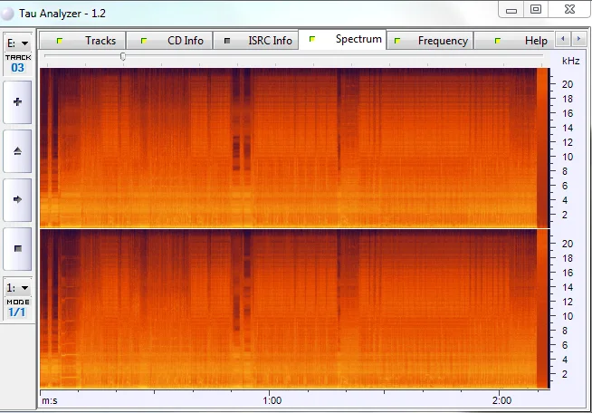592x413 pixels.
Task: Maximize the Tau Analyzer window
Action: coord(536,9)
